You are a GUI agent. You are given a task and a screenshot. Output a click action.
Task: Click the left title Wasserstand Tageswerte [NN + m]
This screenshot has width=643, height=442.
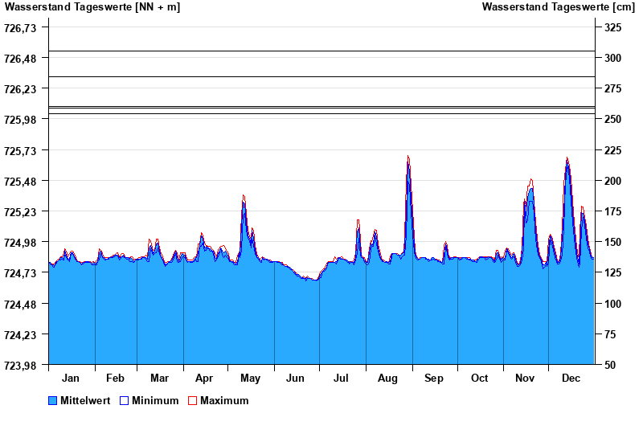pos(92,7)
